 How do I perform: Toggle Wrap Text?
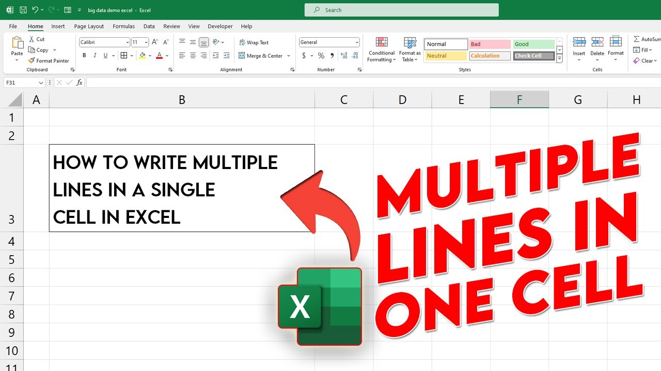click(254, 42)
